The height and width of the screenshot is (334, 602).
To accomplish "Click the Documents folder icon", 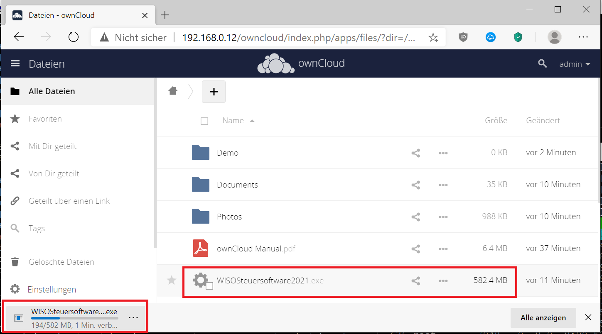I will click(201, 184).
